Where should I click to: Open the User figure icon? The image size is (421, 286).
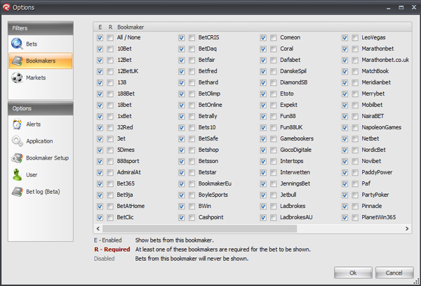pyautogui.click(x=17, y=175)
